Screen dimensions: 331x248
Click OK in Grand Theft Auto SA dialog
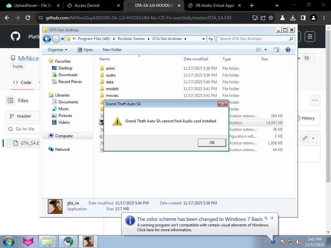click(212, 142)
